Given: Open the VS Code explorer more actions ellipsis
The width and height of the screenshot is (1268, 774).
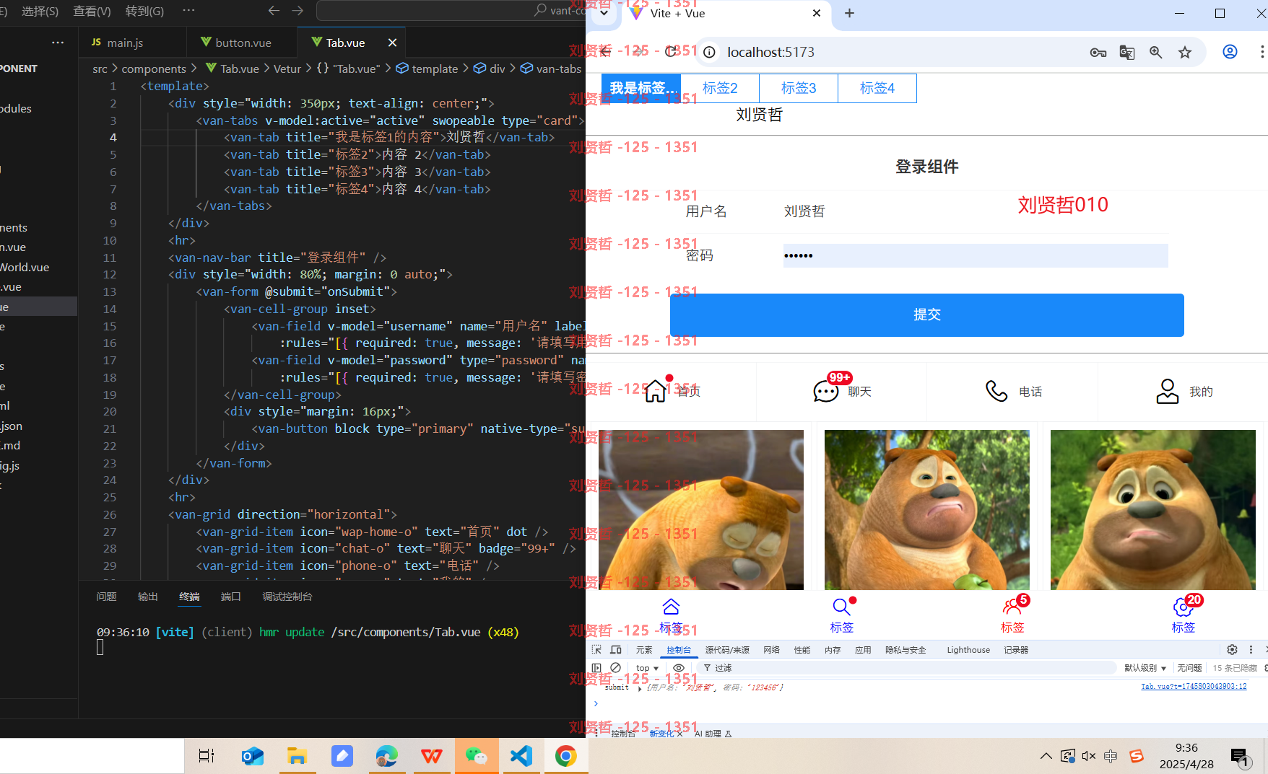Looking at the screenshot, I should [58, 43].
